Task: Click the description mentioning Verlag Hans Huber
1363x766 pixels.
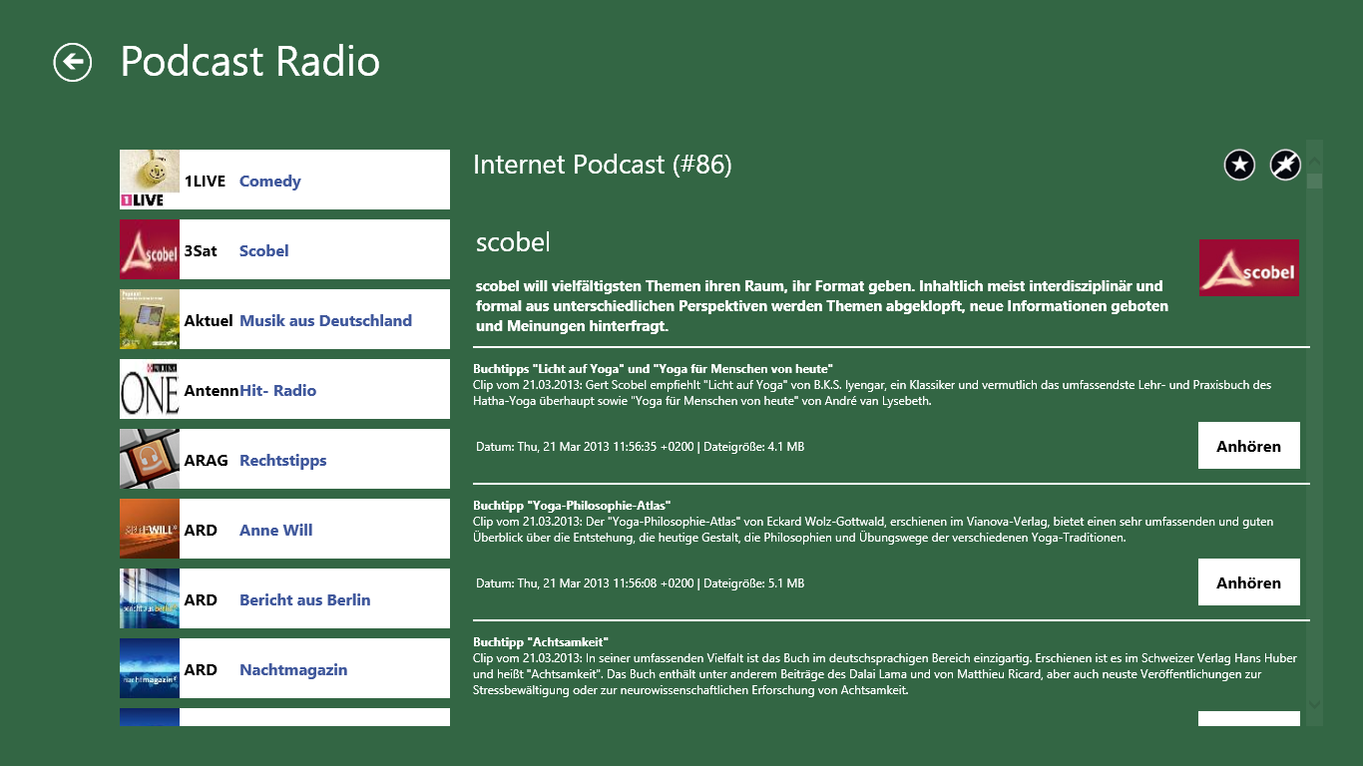Action: pyautogui.click(x=885, y=673)
